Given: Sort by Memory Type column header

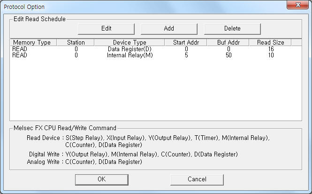Looking at the screenshot, I should pyautogui.click(x=32, y=43).
